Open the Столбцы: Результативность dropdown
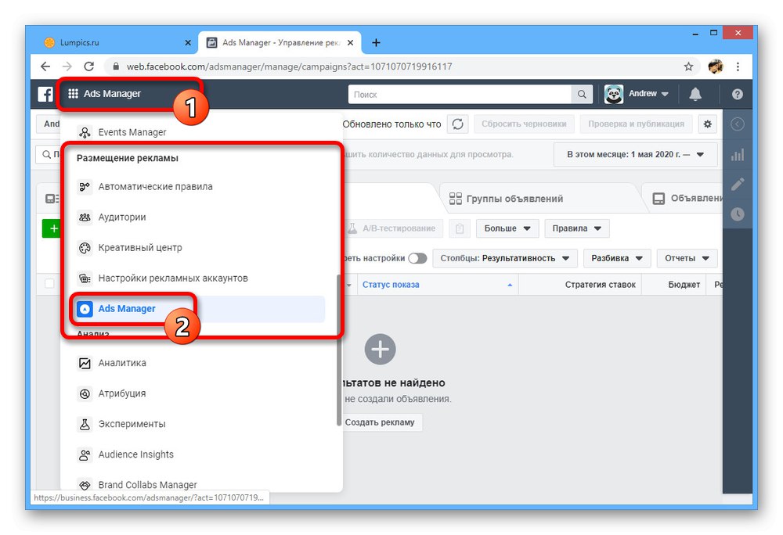The width and height of the screenshot is (783, 535). 504,258
